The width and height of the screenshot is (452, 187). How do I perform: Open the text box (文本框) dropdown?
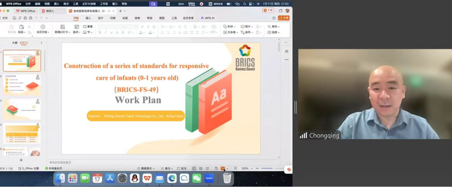tap(230, 32)
